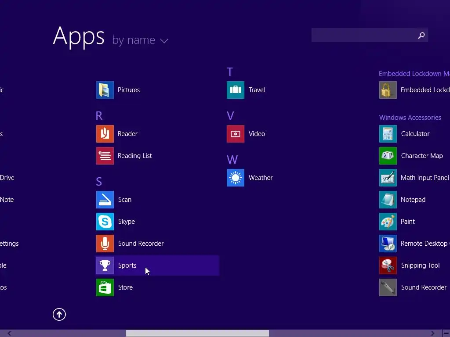
Task: Click the horizontal scrollbar thumb
Action: 197,333
